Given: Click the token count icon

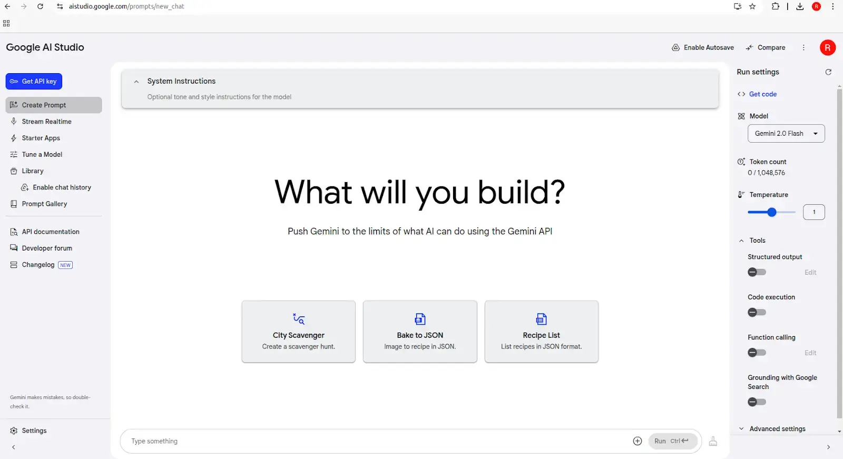Looking at the screenshot, I should (741, 162).
